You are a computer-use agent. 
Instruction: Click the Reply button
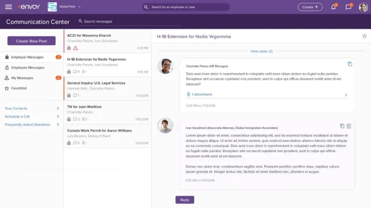(185, 199)
